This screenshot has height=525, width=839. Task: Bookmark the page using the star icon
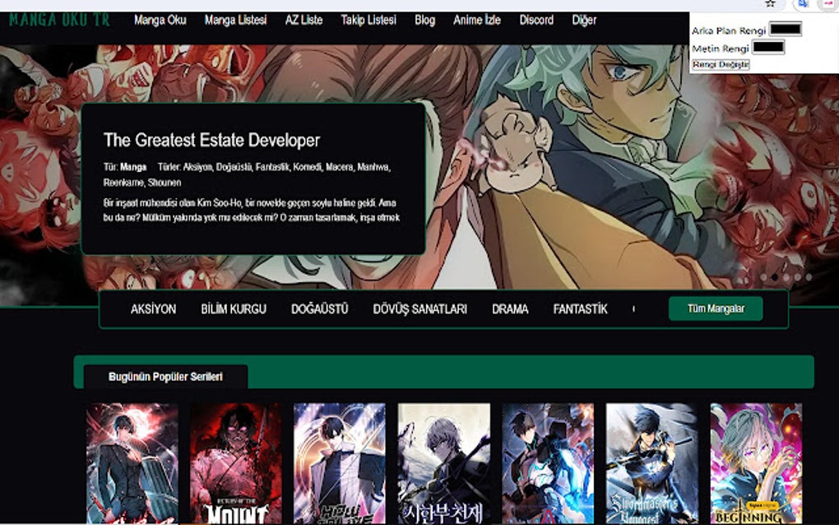pyautogui.click(x=770, y=3)
